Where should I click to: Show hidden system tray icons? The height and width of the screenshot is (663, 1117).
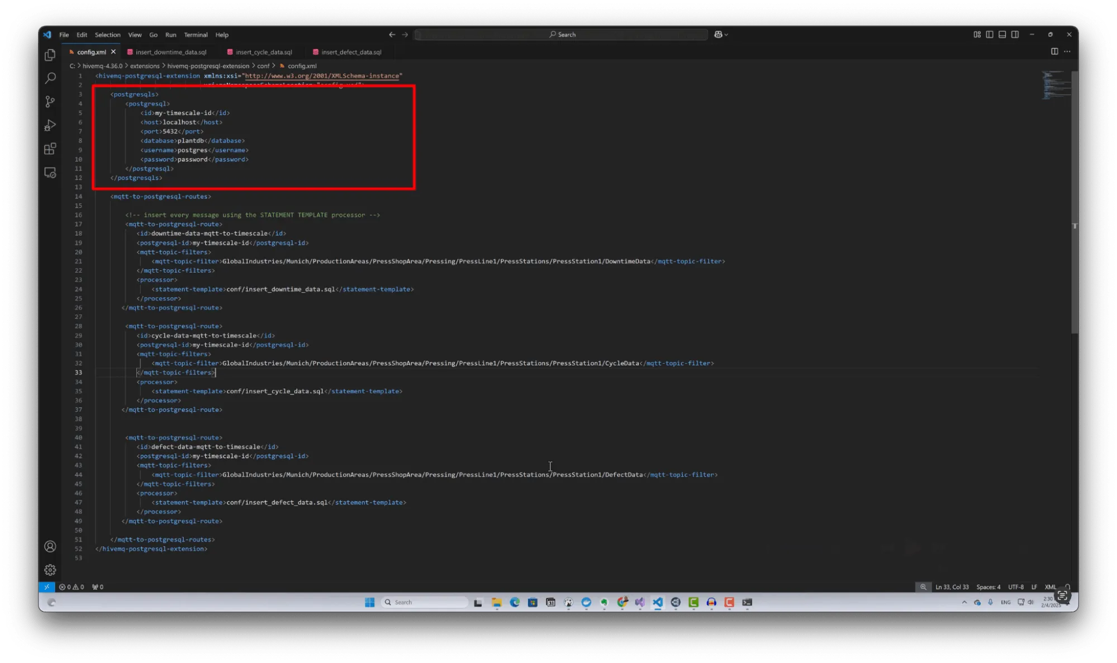pos(964,602)
